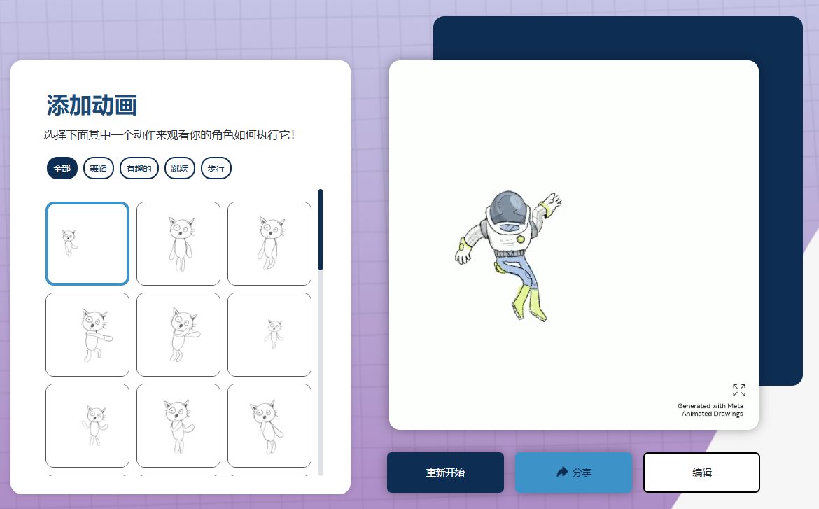Select the 有趣的 filter chip

(139, 168)
